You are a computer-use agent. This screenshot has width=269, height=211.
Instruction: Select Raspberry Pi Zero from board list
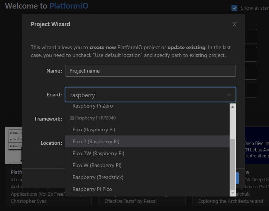coord(93,106)
